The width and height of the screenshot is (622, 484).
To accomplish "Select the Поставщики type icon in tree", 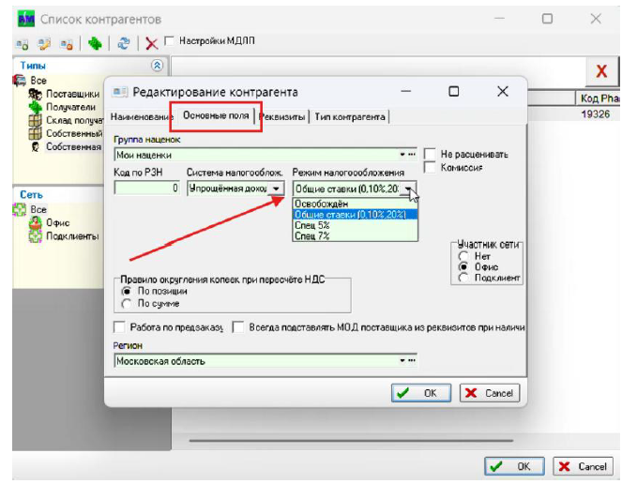I will pos(35,94).
